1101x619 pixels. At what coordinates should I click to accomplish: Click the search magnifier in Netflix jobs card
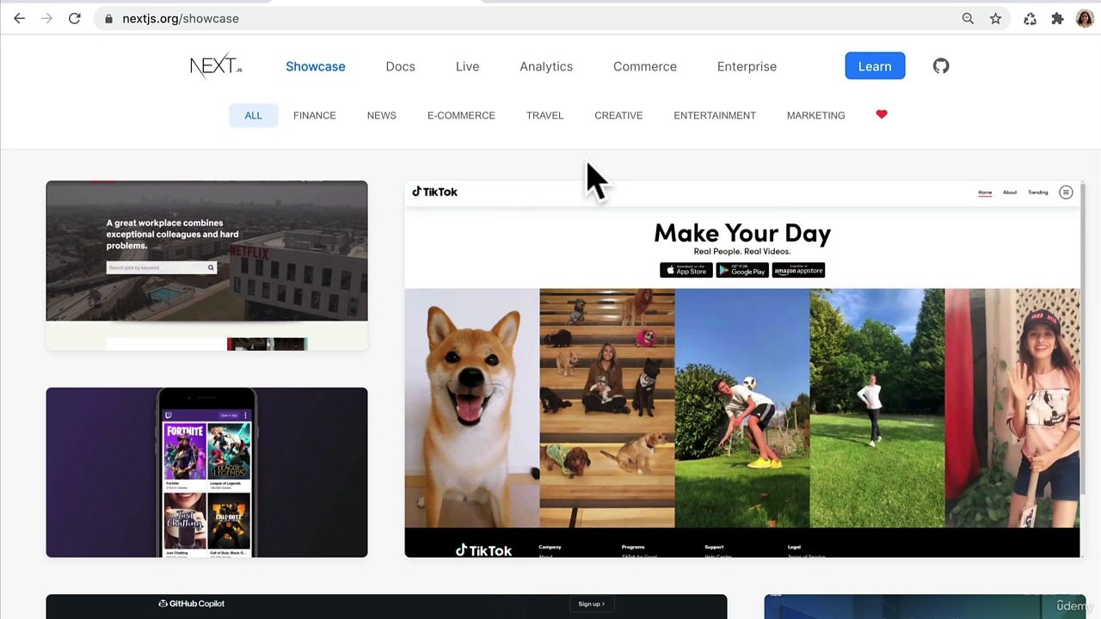click(x=211, y=267)
